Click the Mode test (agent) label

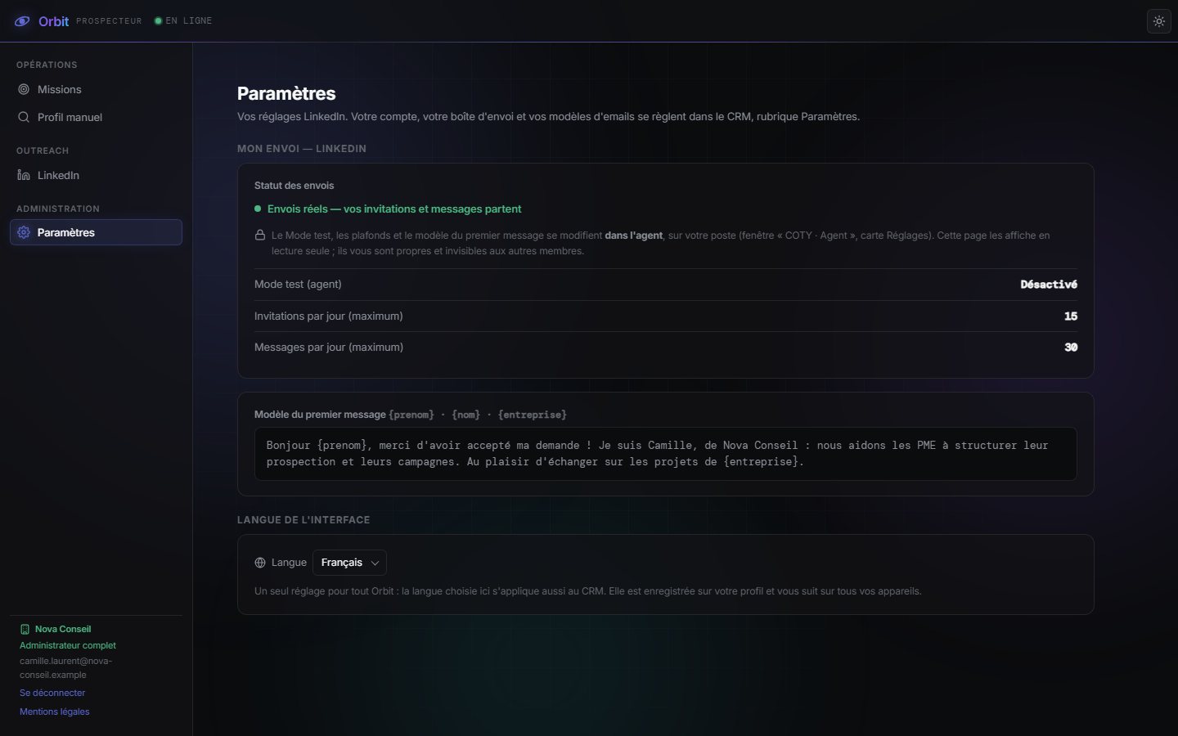click(298, 285)
